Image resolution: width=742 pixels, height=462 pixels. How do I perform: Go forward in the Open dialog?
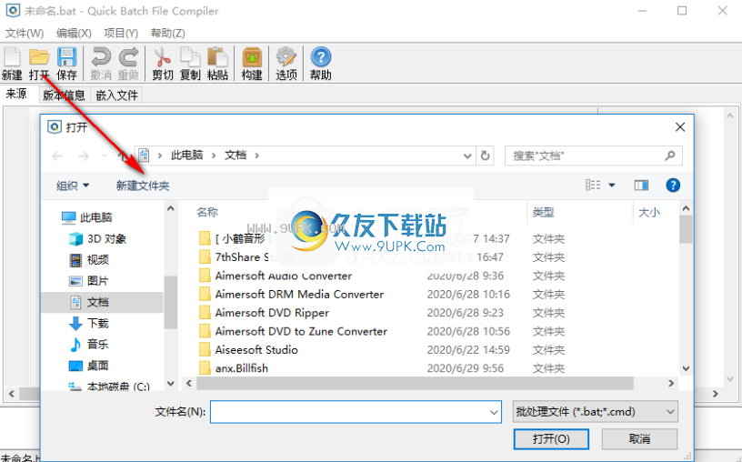pyautogui.click(x=84, y=156)
